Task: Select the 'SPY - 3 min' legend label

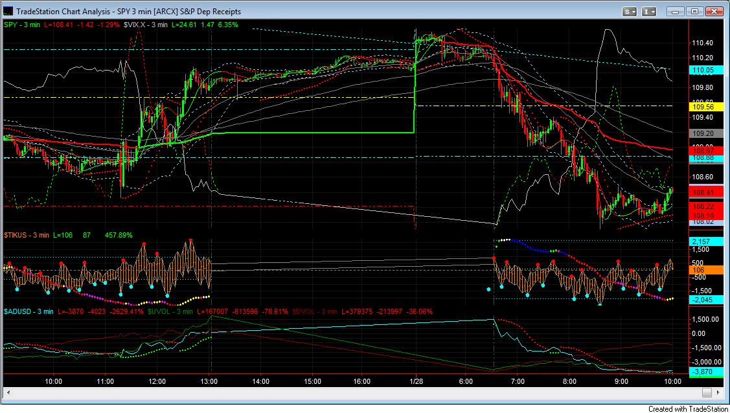Action: pos(22,25)
